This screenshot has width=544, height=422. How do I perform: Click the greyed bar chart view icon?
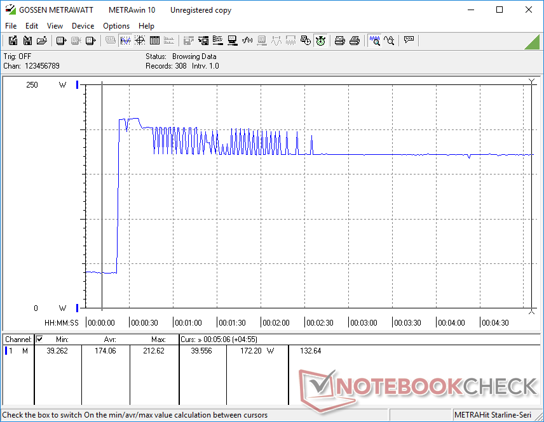pos(169,41)
